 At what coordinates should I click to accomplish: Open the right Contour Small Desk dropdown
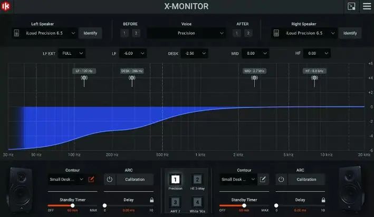[x=238, y=180]
